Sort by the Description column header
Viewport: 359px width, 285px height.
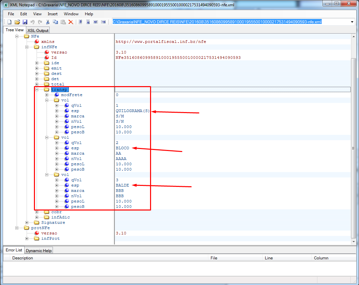tap(109, 258)
